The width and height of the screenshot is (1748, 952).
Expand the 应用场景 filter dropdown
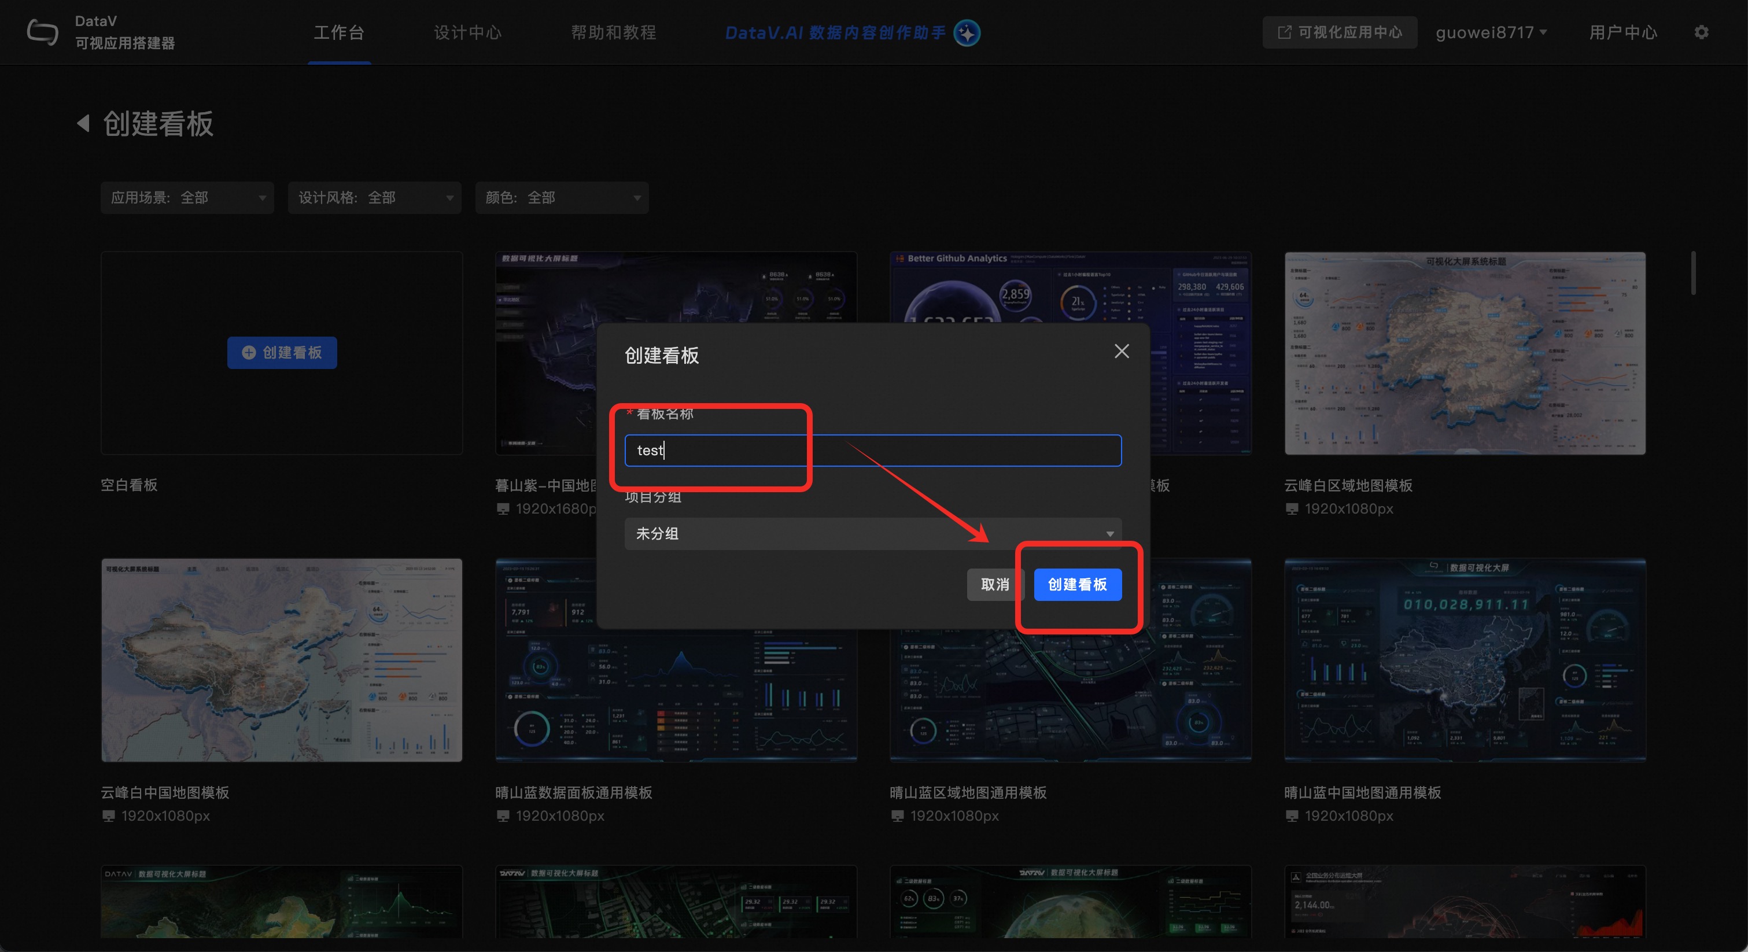click(x=187, y=197)
